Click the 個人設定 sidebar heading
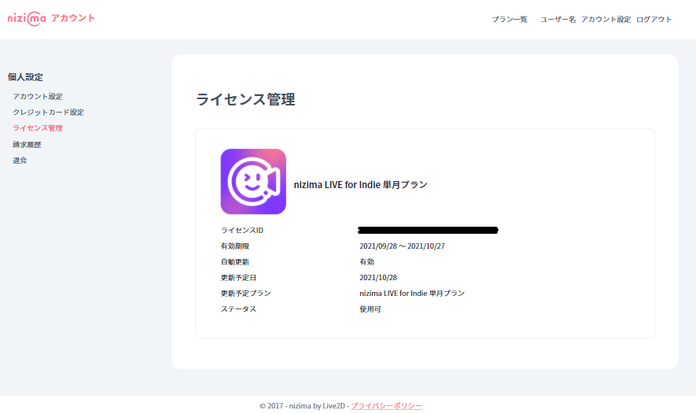The image size is (696, 414). click(x=25, y=77)
